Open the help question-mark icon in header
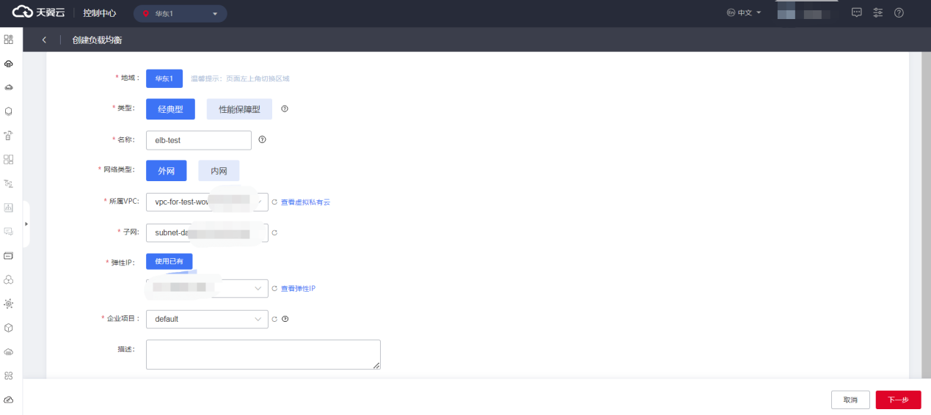 (x=899, y=12)
